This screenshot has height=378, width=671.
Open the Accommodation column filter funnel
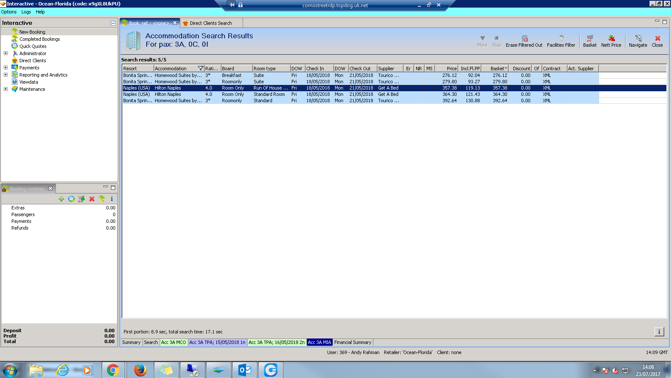pos(201,69)
